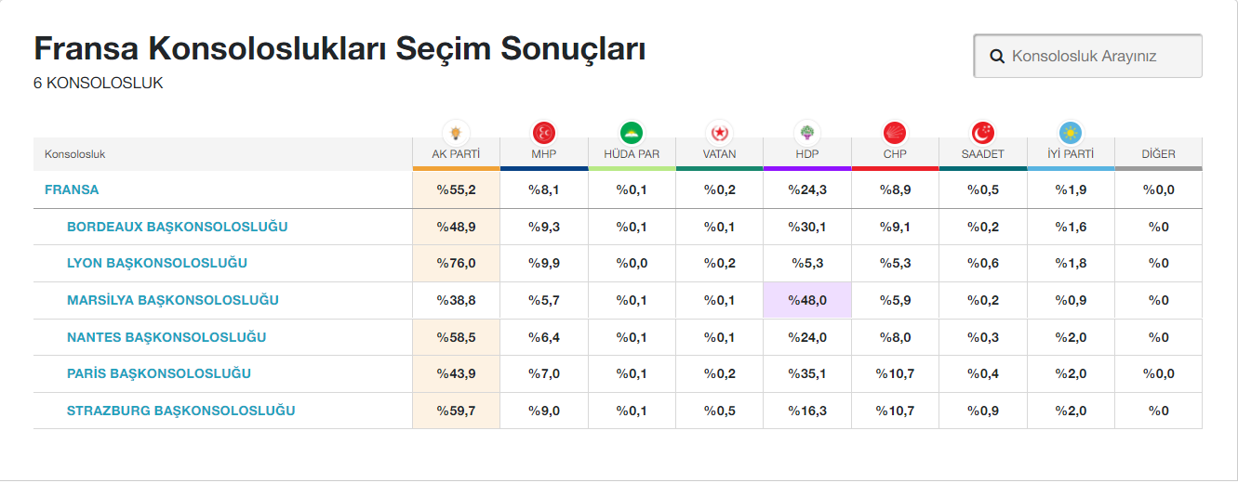Go to Paris Başkonsolosluğu results

(159, 373)
